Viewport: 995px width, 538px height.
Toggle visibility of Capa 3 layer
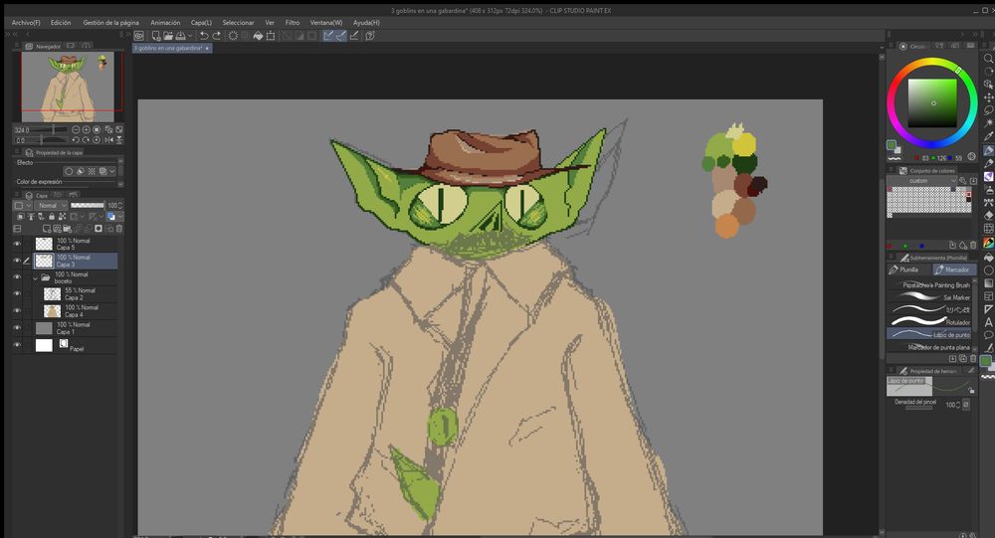pyautogui.click(x=17, y=261)
